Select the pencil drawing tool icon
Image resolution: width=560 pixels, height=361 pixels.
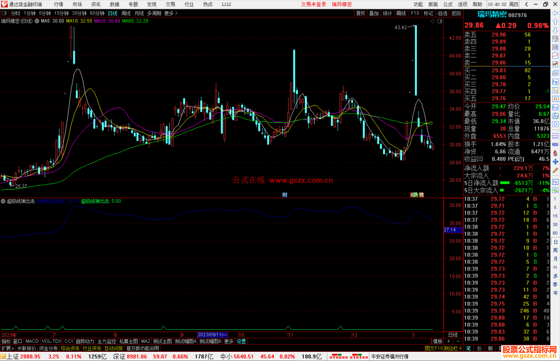tap(555, 170)
